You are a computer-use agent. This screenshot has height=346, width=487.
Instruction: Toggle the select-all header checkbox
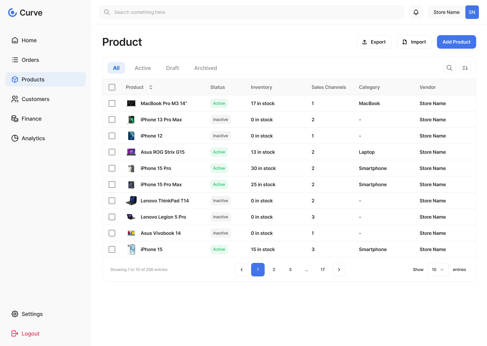click(x=112, y=87)
